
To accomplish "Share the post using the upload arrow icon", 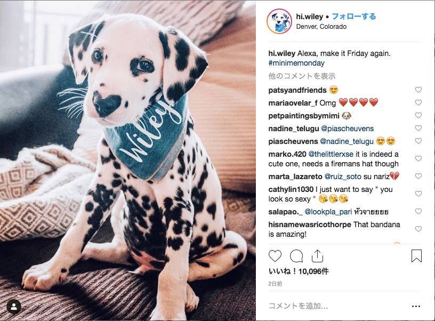I will [x=317, y=256].
